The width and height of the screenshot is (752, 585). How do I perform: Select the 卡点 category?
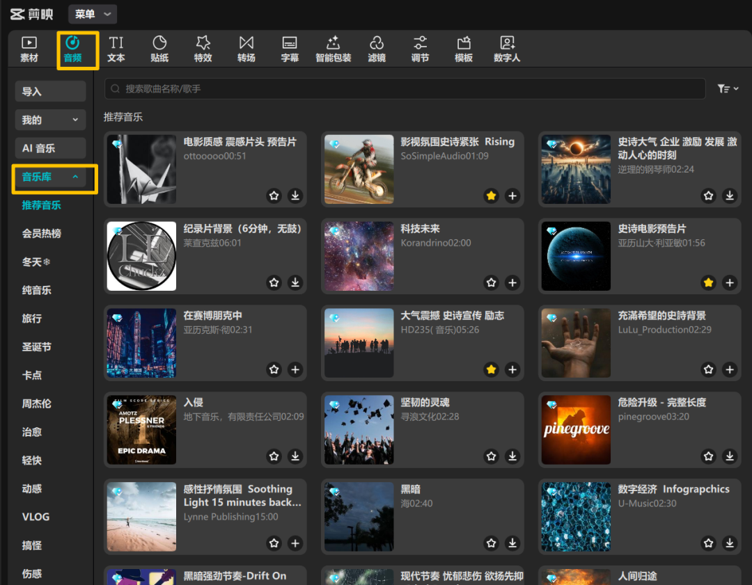[31, 375]
